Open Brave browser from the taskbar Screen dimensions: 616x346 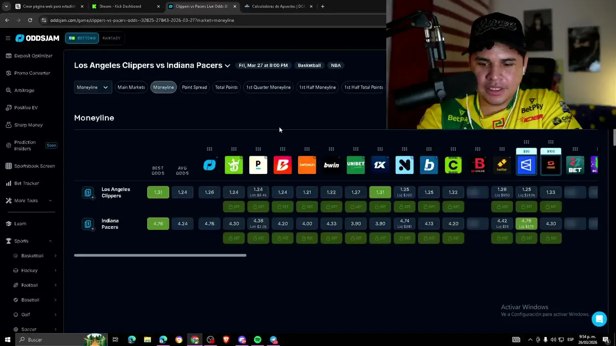[226, 340]
